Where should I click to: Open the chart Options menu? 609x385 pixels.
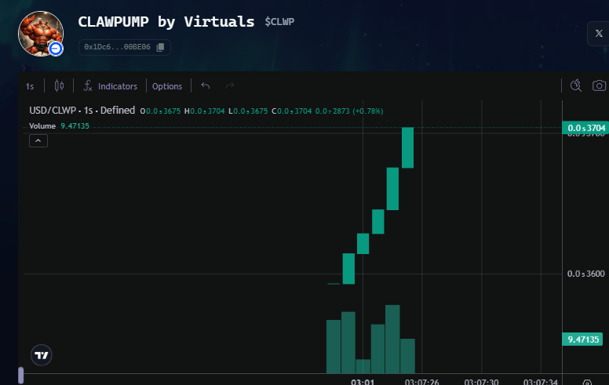[167, 86]
